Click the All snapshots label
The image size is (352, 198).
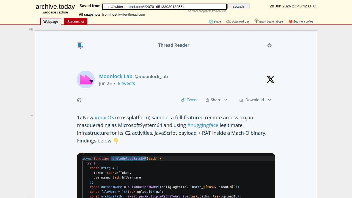[x=90, y=15]
